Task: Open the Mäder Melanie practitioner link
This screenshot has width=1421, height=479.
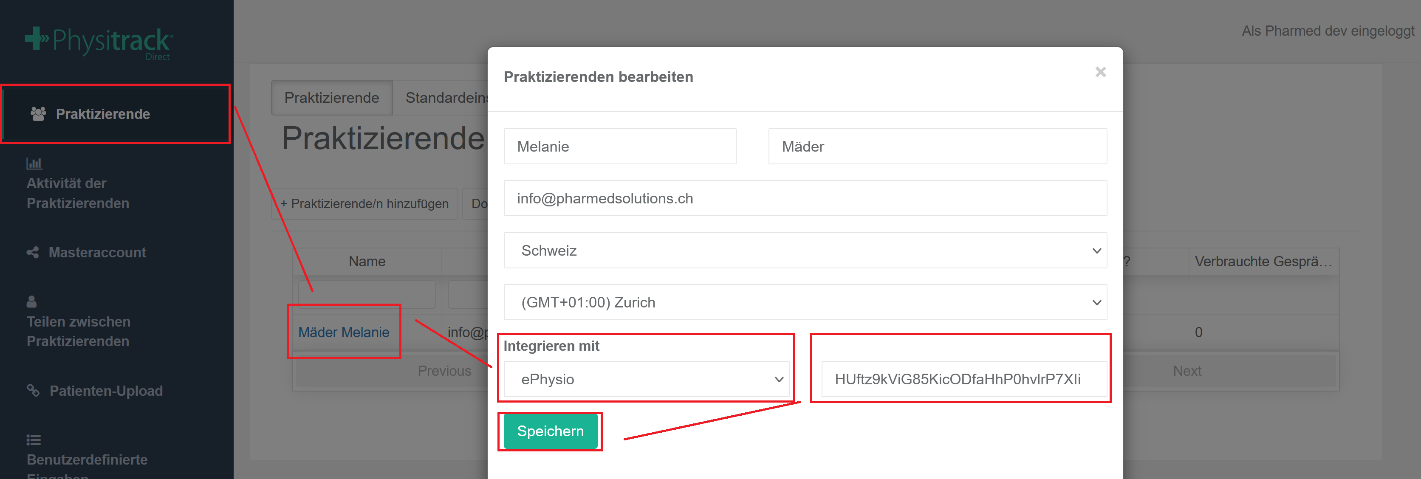Action: (343, 332)
